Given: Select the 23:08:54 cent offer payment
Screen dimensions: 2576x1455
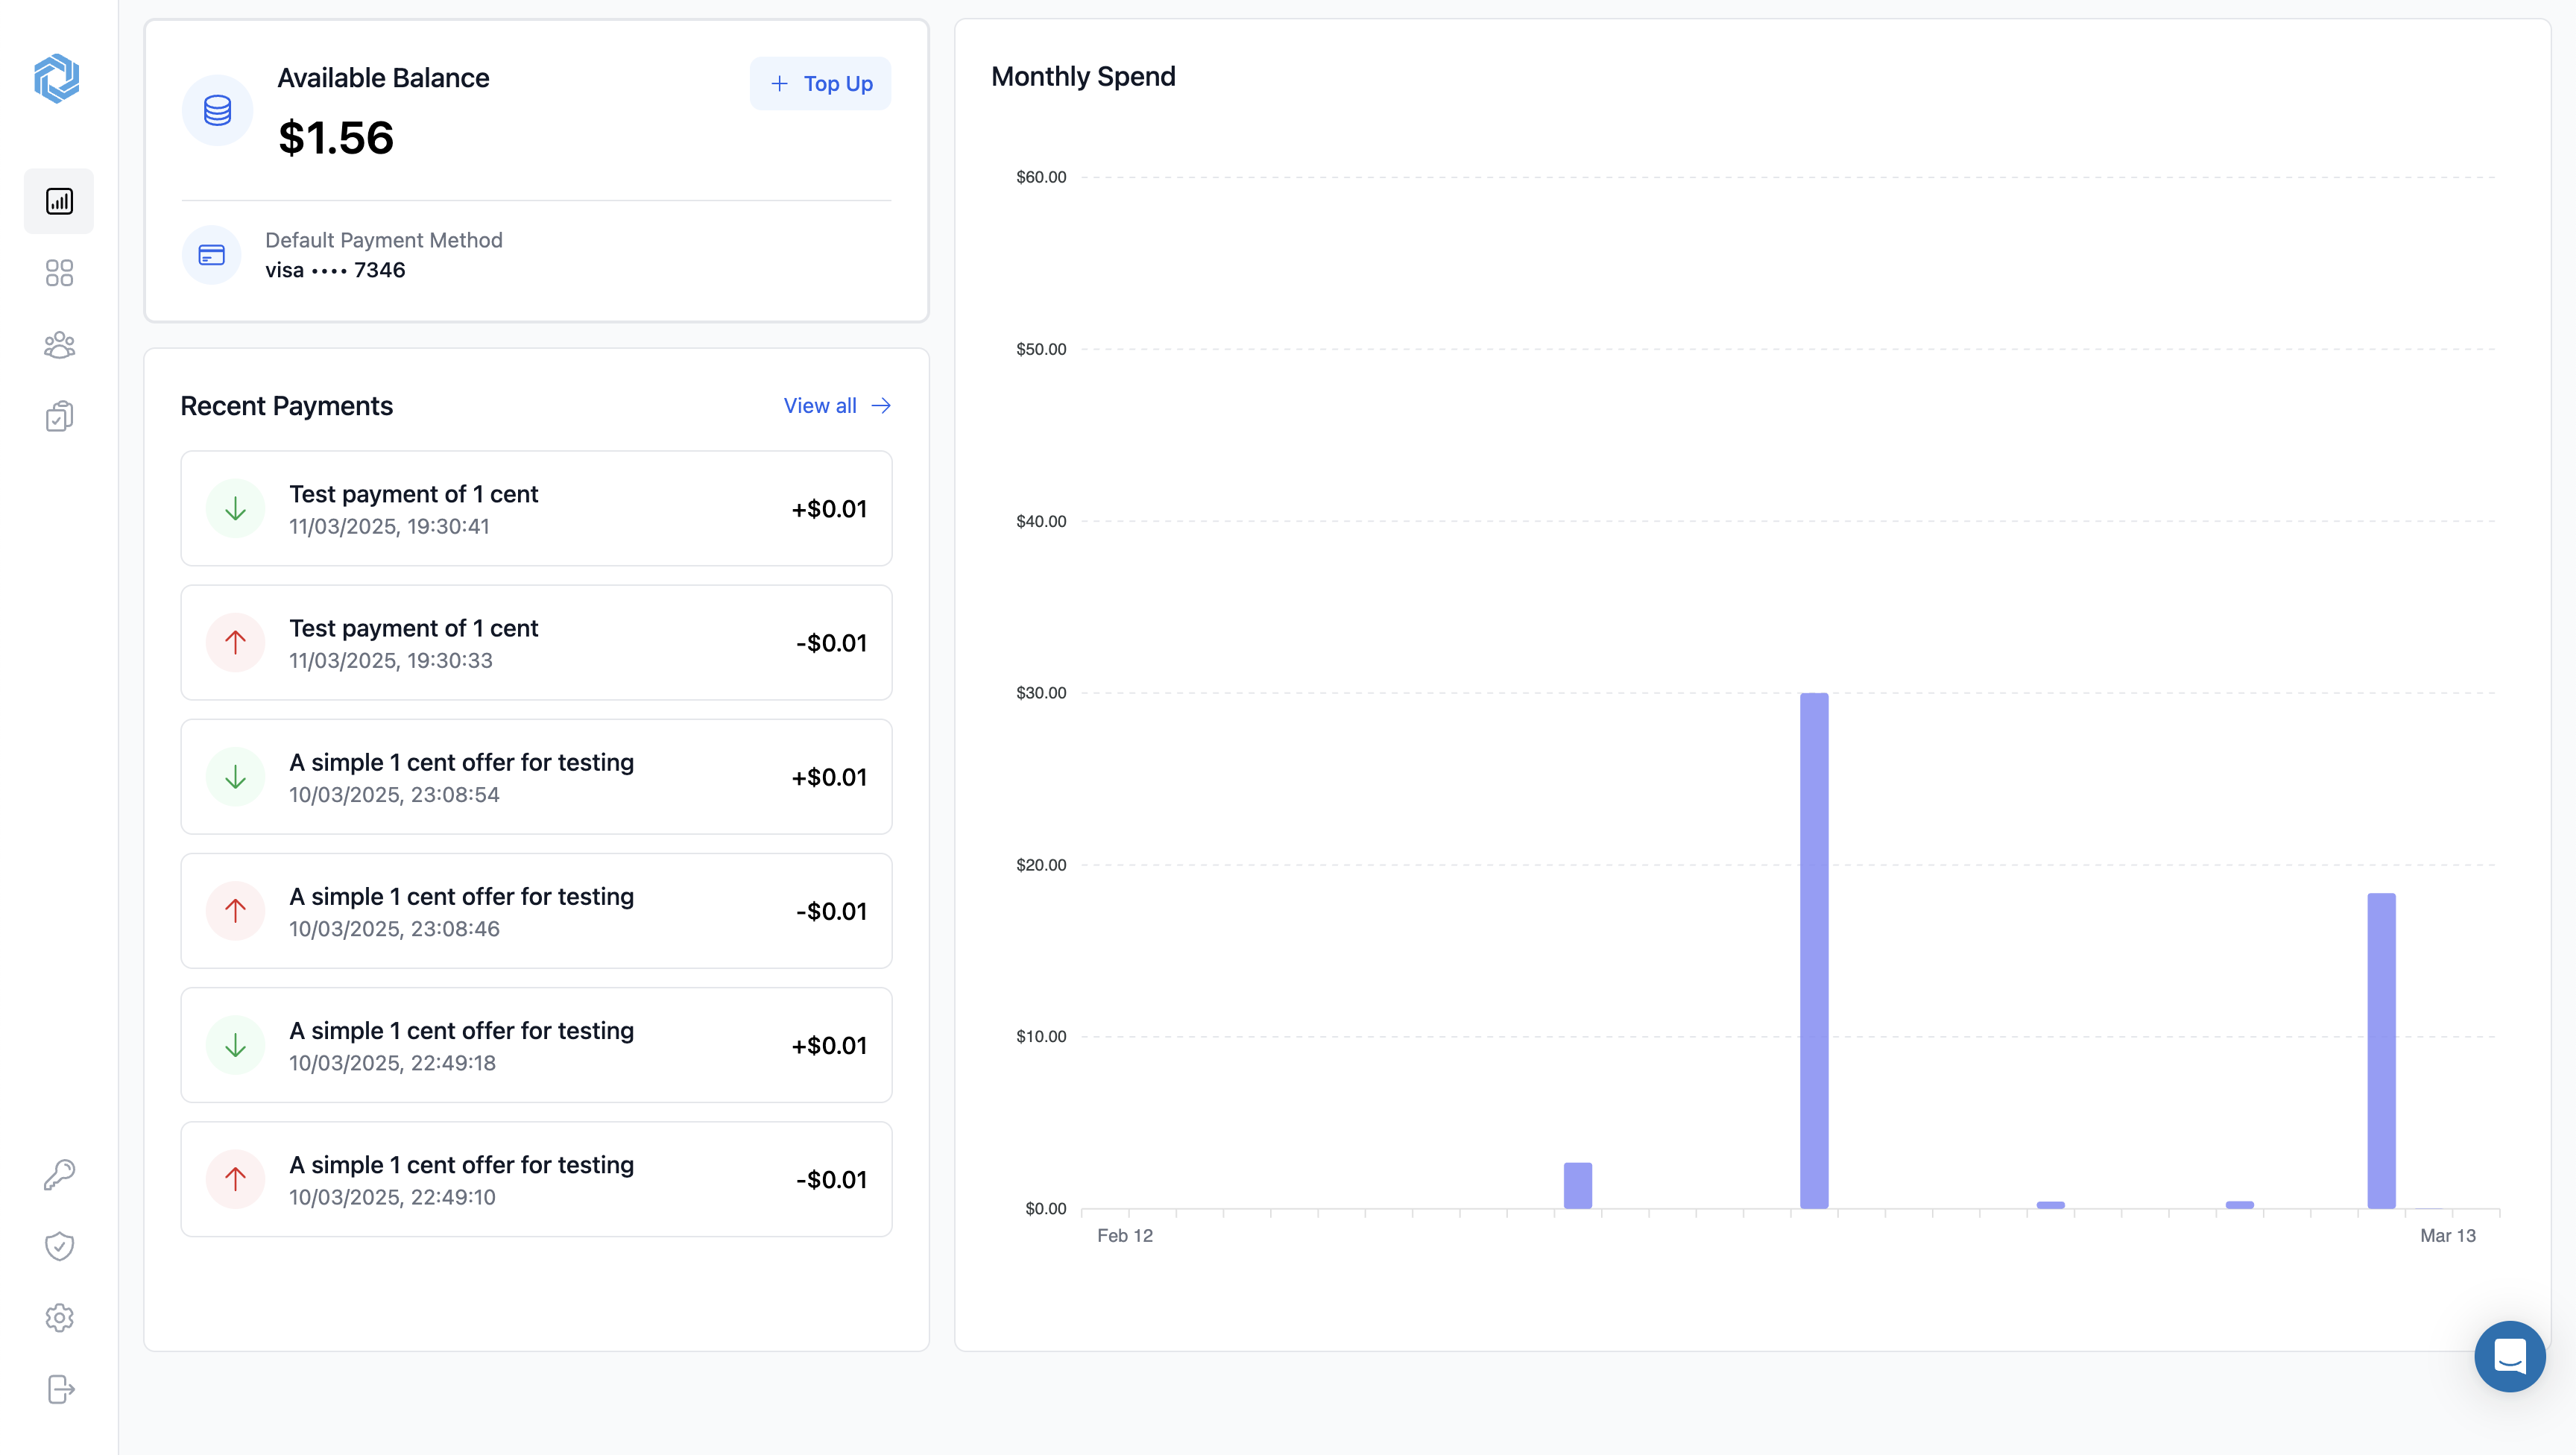Looking at the screenshot, I should 536,777.
